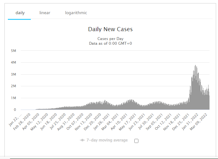The image size is (218, 159).
Task: Switch to the daily tab
Action: point(19,13)
